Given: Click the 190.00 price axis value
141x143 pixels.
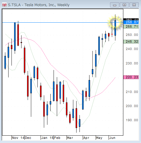Looking at the screenshot, I should coord(132,120).
